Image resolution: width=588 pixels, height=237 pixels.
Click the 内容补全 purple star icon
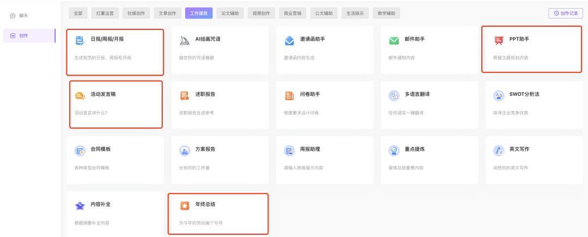(x=79, y=206)
